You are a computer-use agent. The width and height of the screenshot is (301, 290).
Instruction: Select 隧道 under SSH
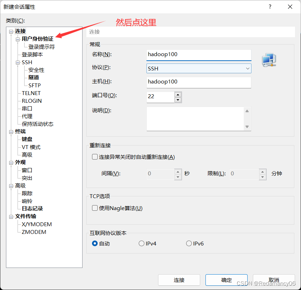pos(34,77)
